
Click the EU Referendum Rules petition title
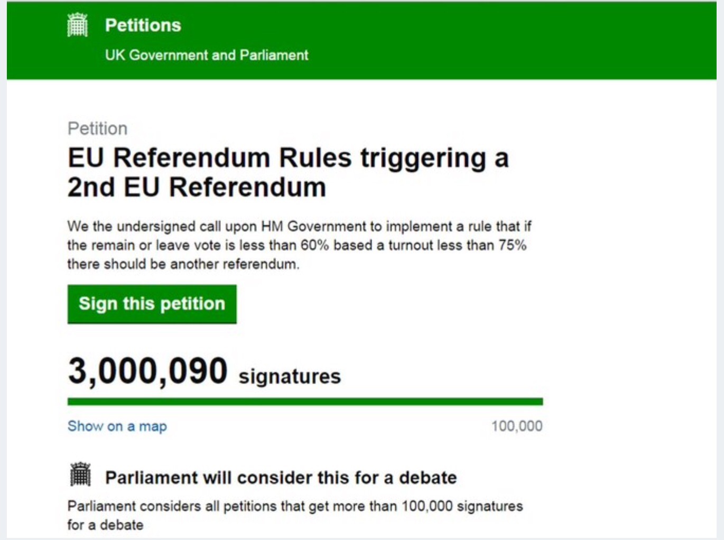(288, 172)
